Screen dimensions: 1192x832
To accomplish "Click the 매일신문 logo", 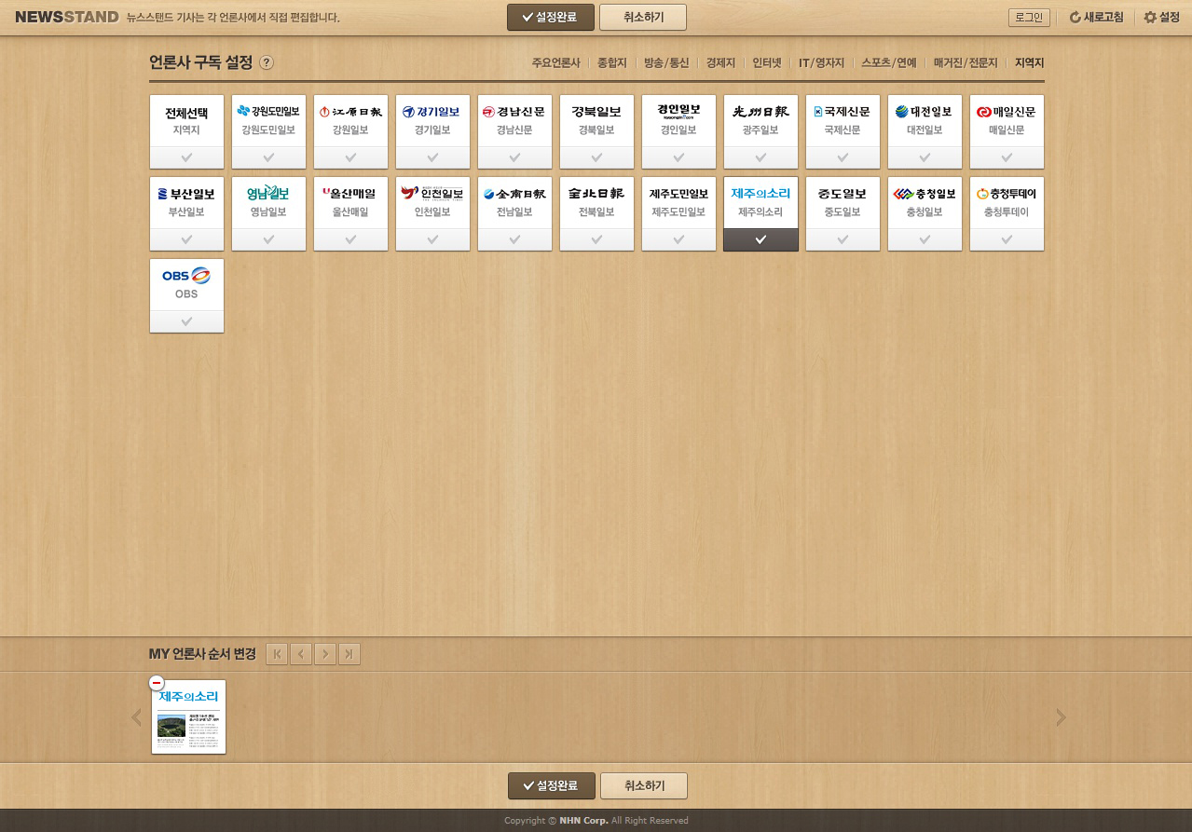I will (x=1007, y=111).
